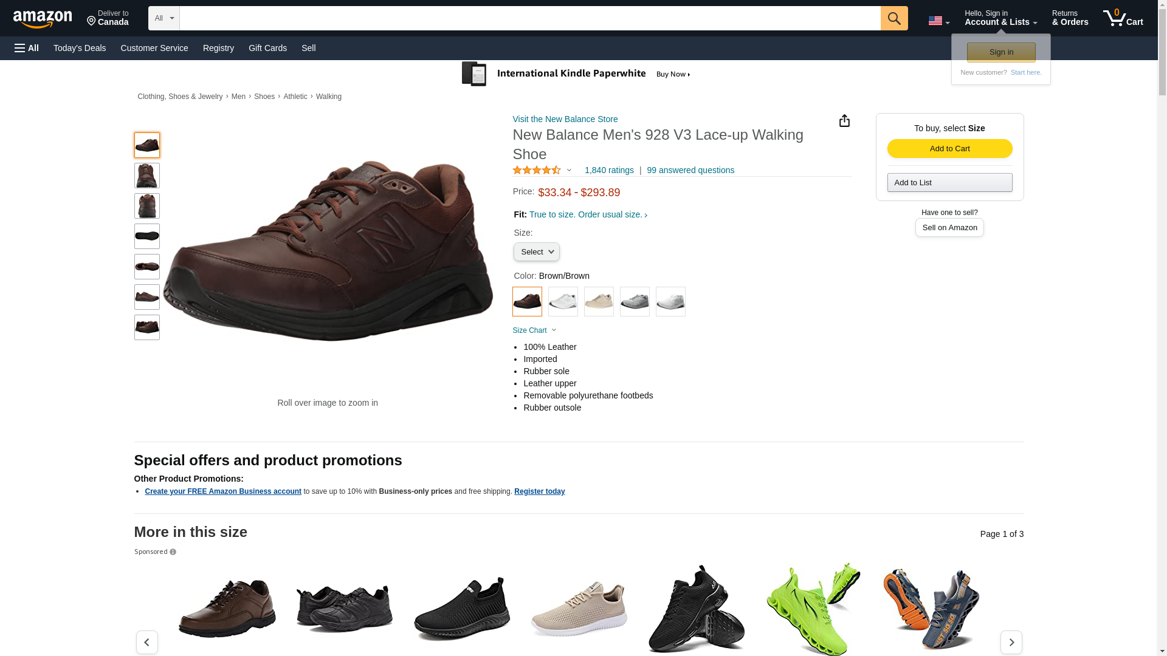Go to previous sponsored products page
Screen dimensions: 1167x656
click(x=147, y=642)
